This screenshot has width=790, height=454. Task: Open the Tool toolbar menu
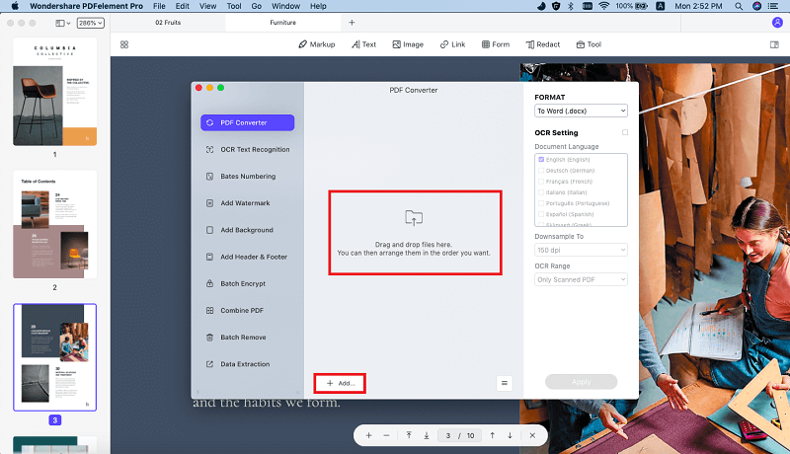coord(589,44)
